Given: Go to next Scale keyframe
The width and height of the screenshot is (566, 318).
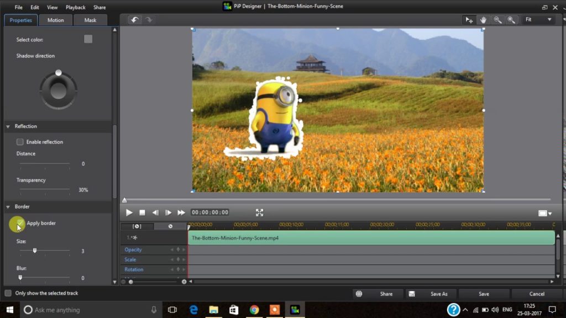Looking at the screenshot, I should (184, 259).
